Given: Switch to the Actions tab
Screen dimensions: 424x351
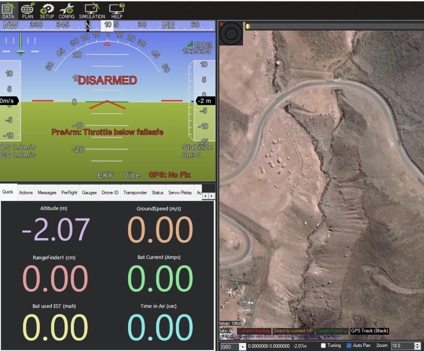Looking at the screenshot, I should click(26, 192).
